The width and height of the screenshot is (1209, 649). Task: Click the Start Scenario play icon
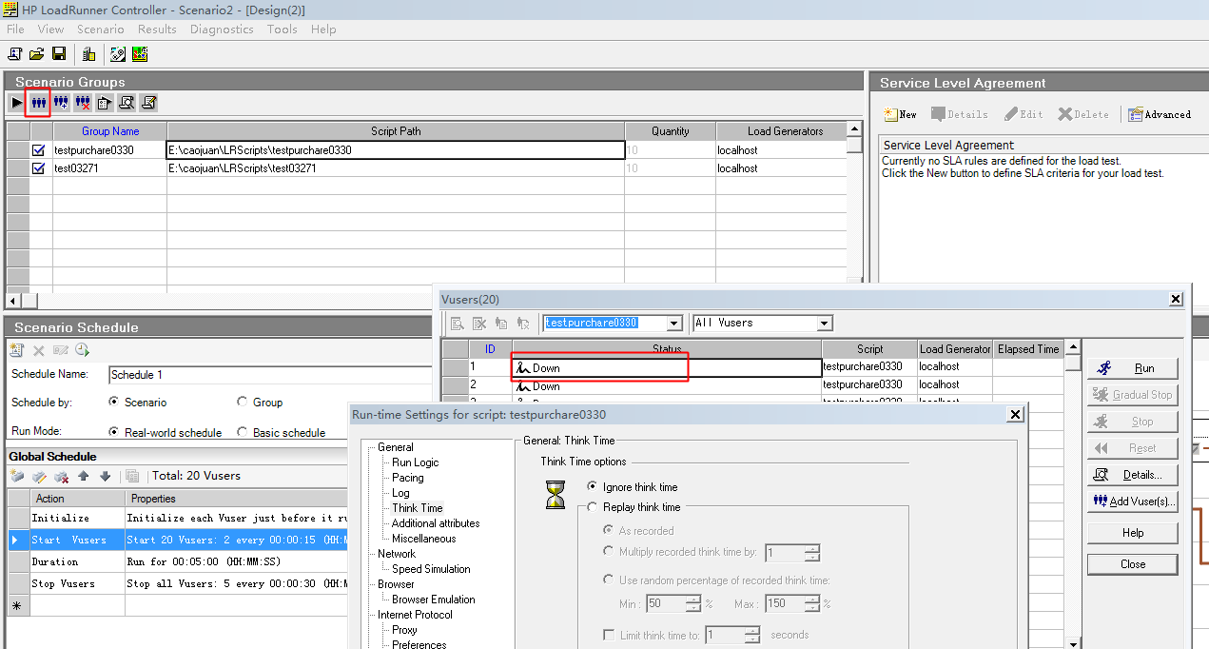click(17, 102)
